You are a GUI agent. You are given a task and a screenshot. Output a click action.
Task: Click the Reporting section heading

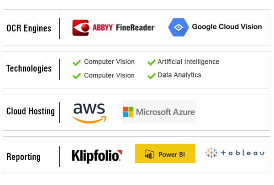point(23,157)
